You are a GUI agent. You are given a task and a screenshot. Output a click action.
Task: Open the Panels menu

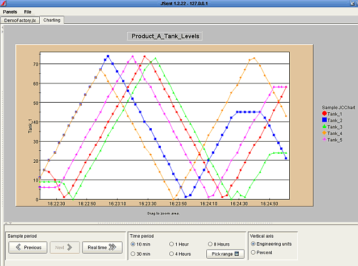point(10,12)
